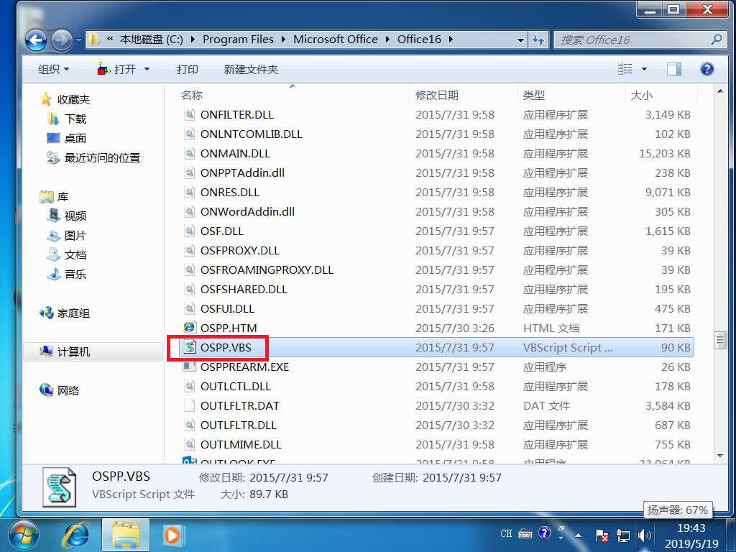The image size is (736, 552).
Task: Open Windows Media Player from the taskbar
Action: point(172,535)
